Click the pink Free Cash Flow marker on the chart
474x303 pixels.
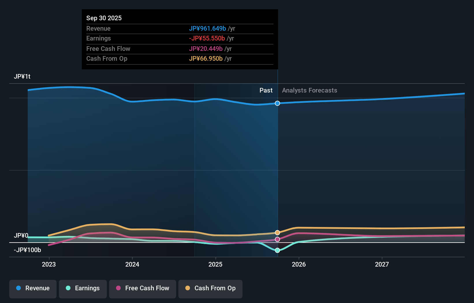pyautogui.click(x=277, y=239)
